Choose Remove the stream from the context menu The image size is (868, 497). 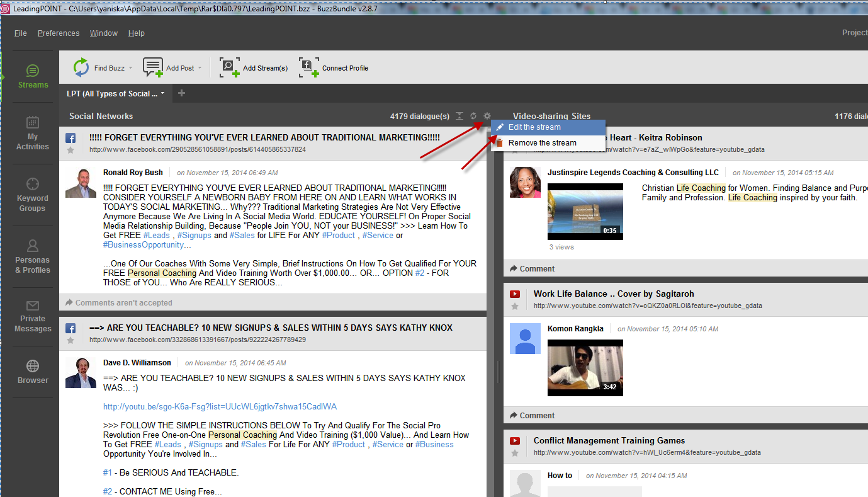point(548,143)
